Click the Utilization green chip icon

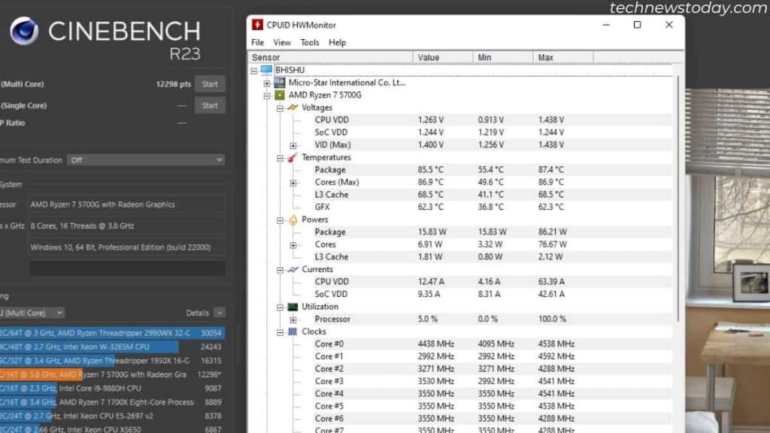point(293,307)
